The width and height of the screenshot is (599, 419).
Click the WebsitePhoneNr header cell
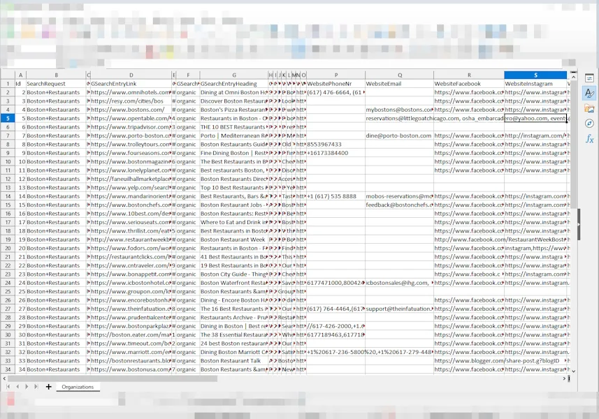(335, 84)
